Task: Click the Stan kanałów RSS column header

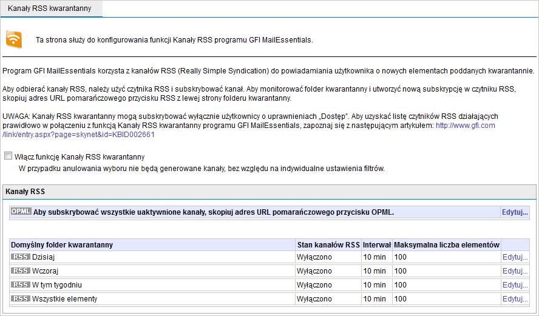Action: 328,245
